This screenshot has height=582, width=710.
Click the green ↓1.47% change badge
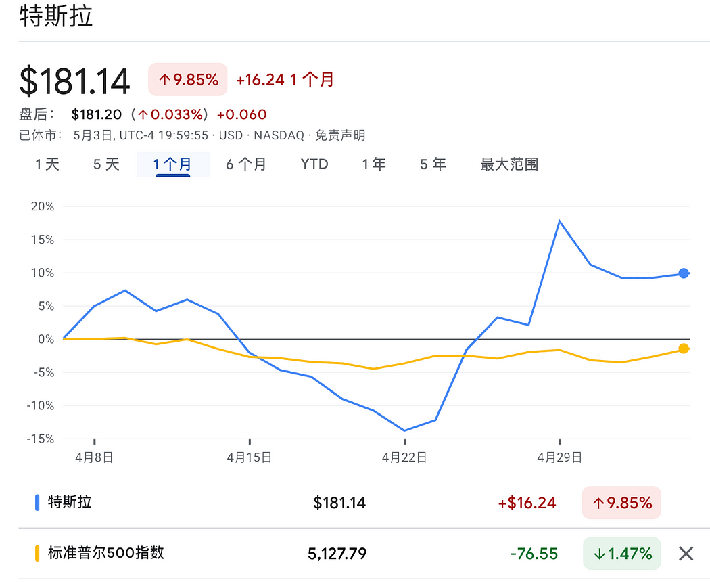coord(621,554)
